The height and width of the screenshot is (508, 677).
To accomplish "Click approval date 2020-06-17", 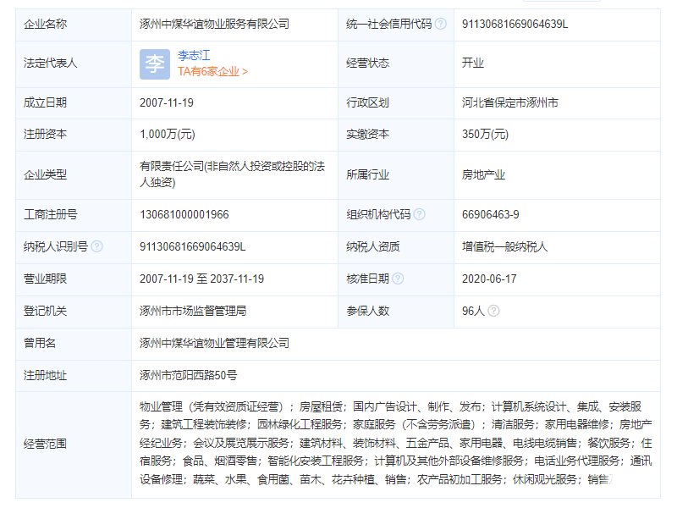I will tap(489, 279).
